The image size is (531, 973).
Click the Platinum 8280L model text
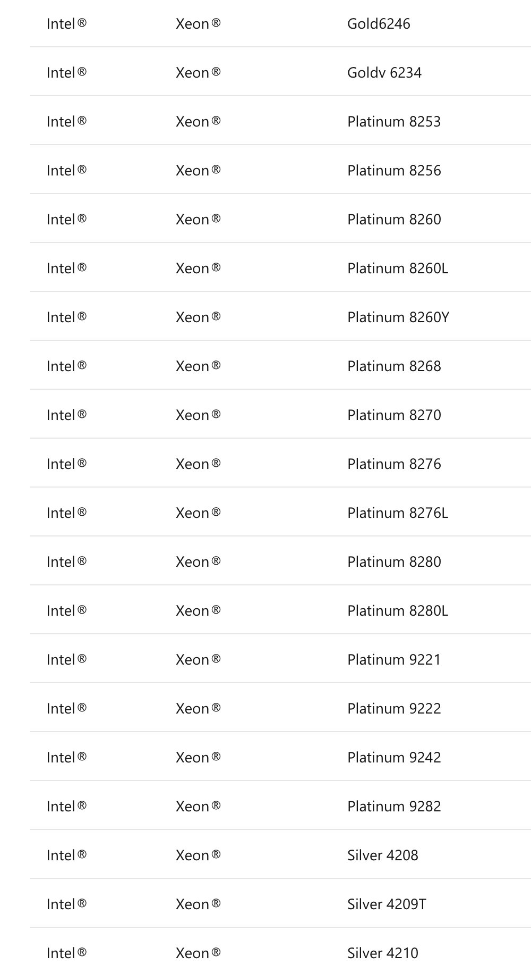(398, 611)
